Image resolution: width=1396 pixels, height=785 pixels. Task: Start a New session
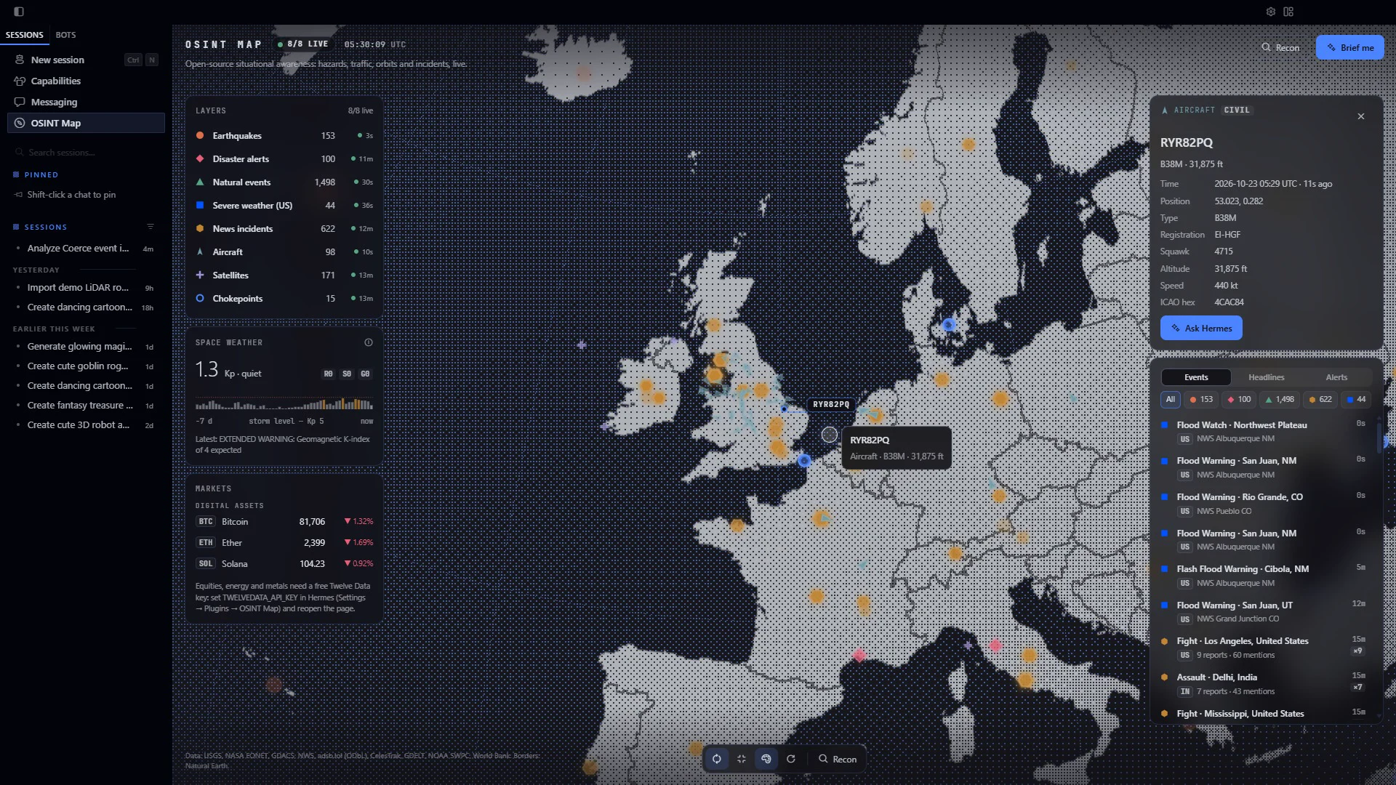(86, 60)
